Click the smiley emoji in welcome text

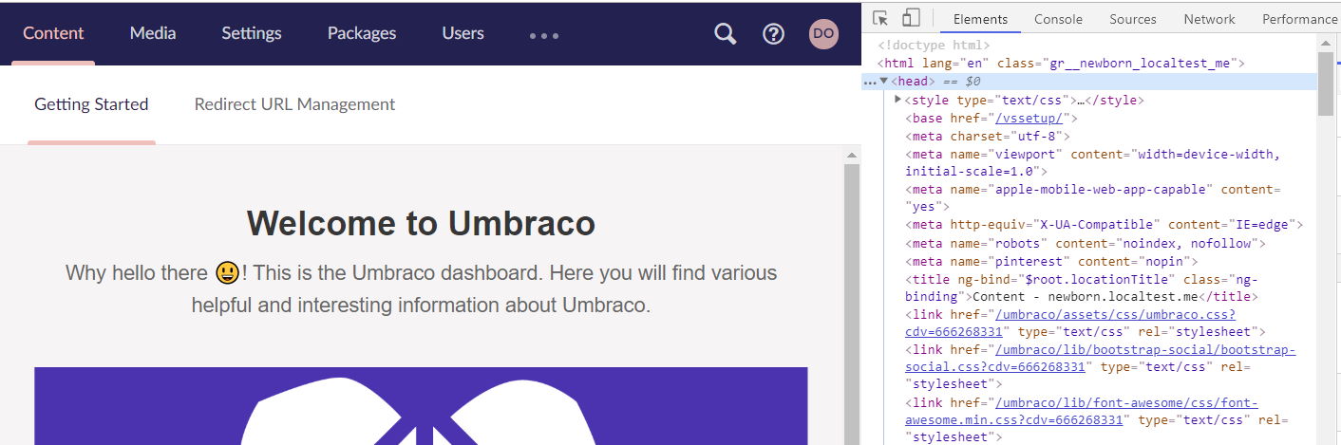click(227, 273)
